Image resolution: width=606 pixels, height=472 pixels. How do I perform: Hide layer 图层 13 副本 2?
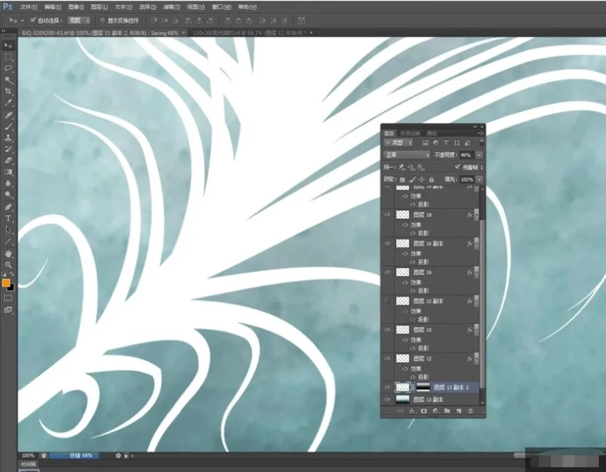(388, 387)
